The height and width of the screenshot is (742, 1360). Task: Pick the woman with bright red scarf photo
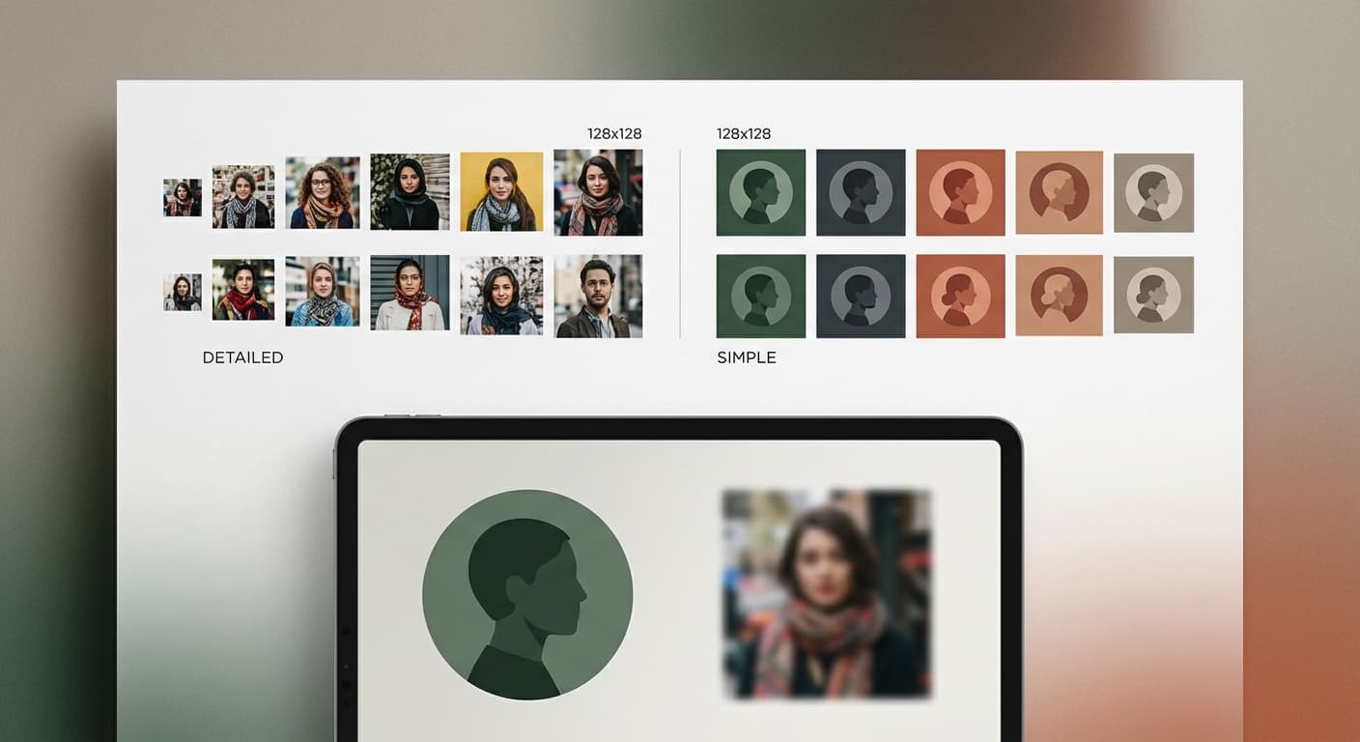coord(243,289)
